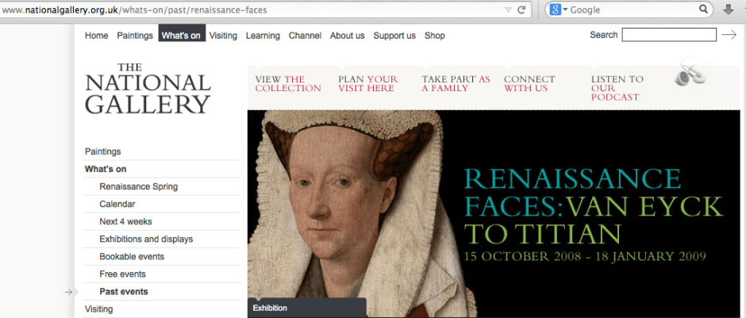746x318 pixels.
Task: Select the highlighted What's on tab
Action: 182,33
